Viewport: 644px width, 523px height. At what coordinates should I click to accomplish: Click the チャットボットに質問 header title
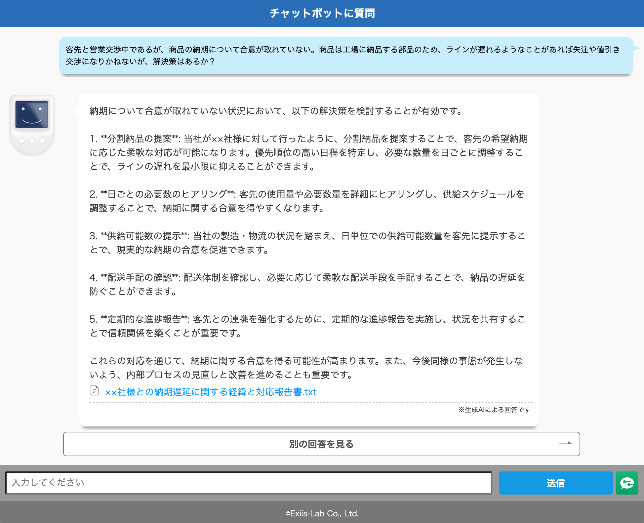(x=322, y=13)
